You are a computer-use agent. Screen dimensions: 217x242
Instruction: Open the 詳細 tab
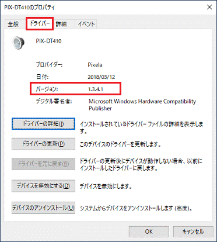[62, 24]
